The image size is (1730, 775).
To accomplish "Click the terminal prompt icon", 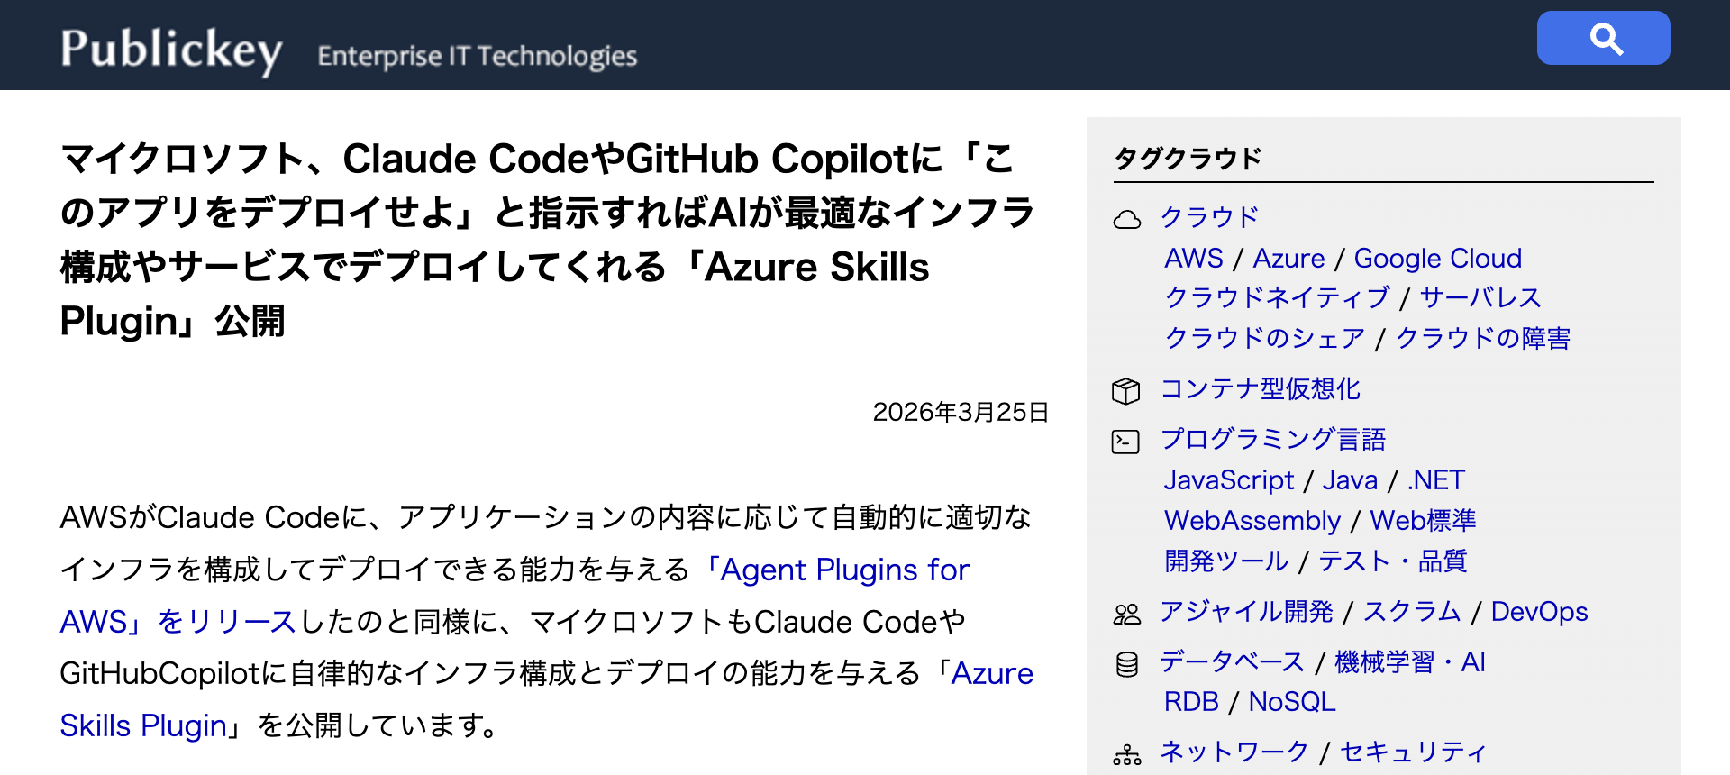I will (x=1126, y=442).
